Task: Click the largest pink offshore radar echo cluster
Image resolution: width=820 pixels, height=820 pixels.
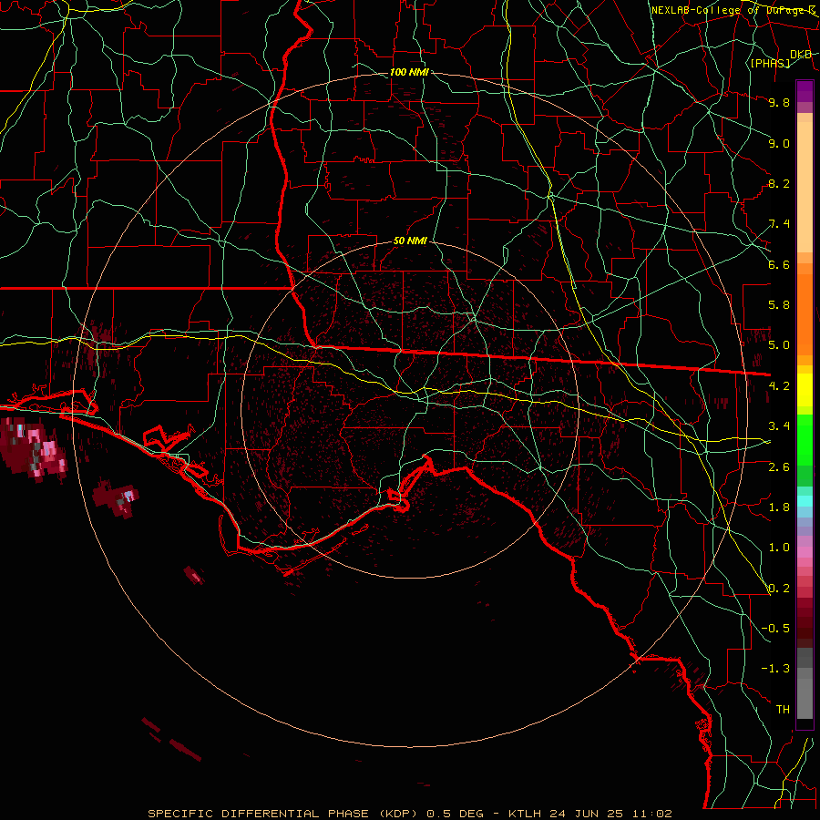Action: coord(34,448)
